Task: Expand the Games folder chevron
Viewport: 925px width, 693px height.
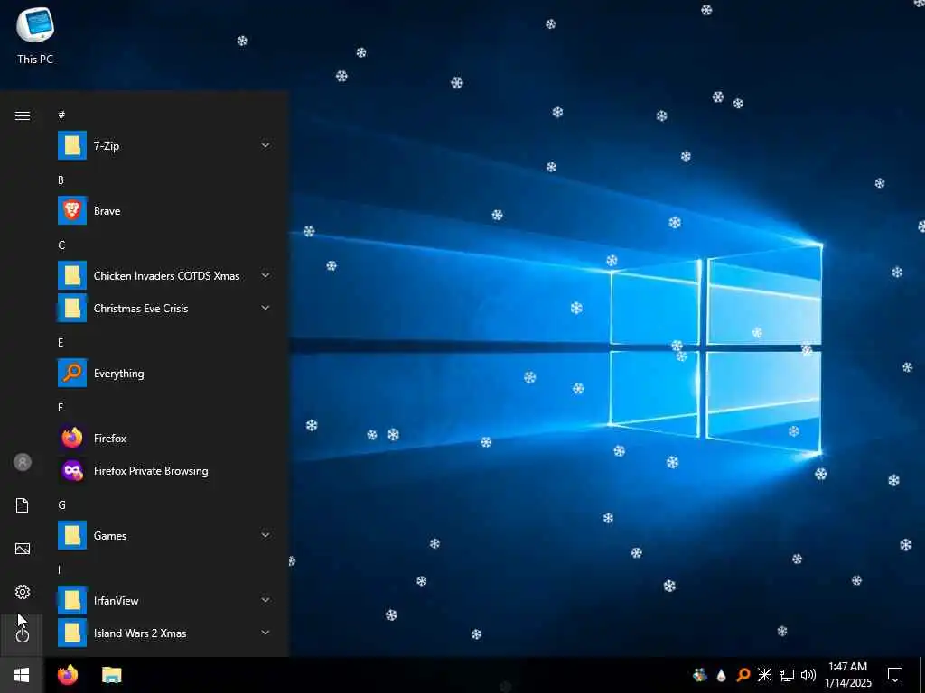Action: click(266, 535)
